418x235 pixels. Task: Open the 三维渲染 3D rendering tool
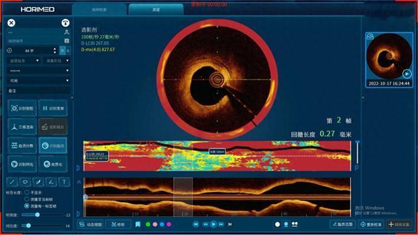[22, 127]
